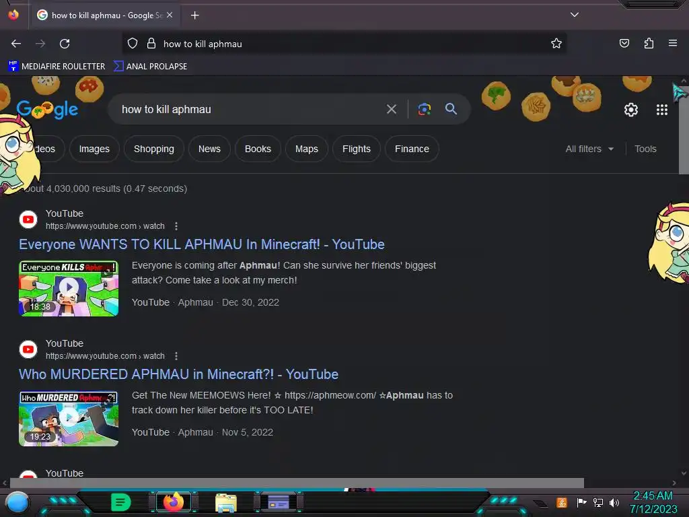
Task: Switch to News results
Action: tap(209, 149)
